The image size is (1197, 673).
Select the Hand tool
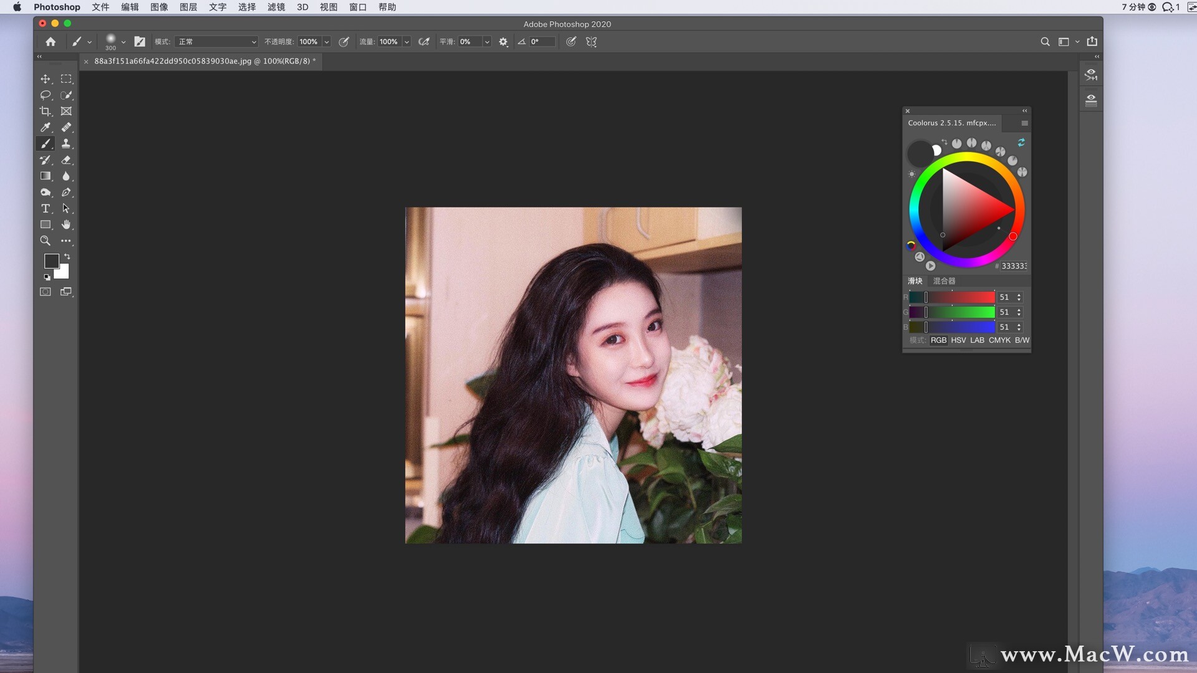(66, 224)
